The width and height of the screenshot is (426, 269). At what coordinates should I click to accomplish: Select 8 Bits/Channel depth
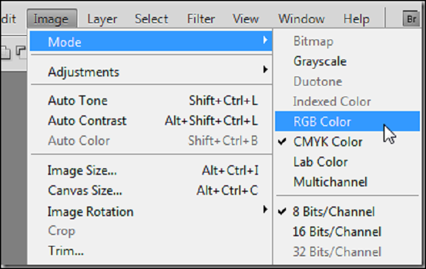333,211
